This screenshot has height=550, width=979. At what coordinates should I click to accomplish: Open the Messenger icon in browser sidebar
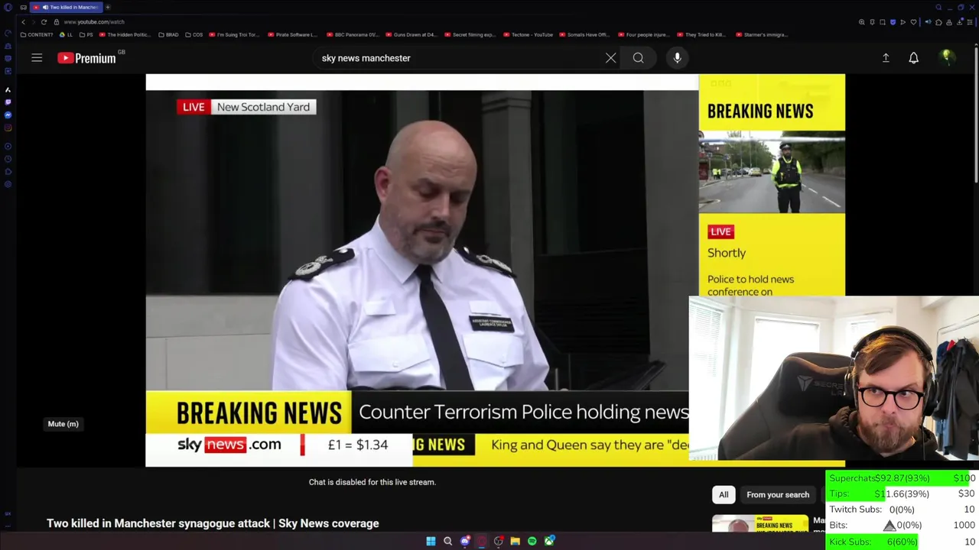[x=8, y=115]
